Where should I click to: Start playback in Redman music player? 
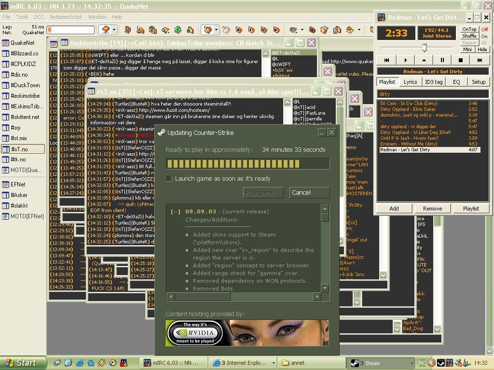click(x=405, y=60)
